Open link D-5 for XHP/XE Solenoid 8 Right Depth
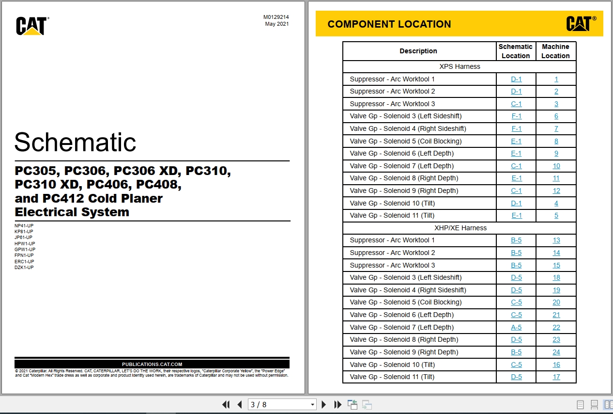The width and height of the screenshot is (613, 414). tap(516, 339)
